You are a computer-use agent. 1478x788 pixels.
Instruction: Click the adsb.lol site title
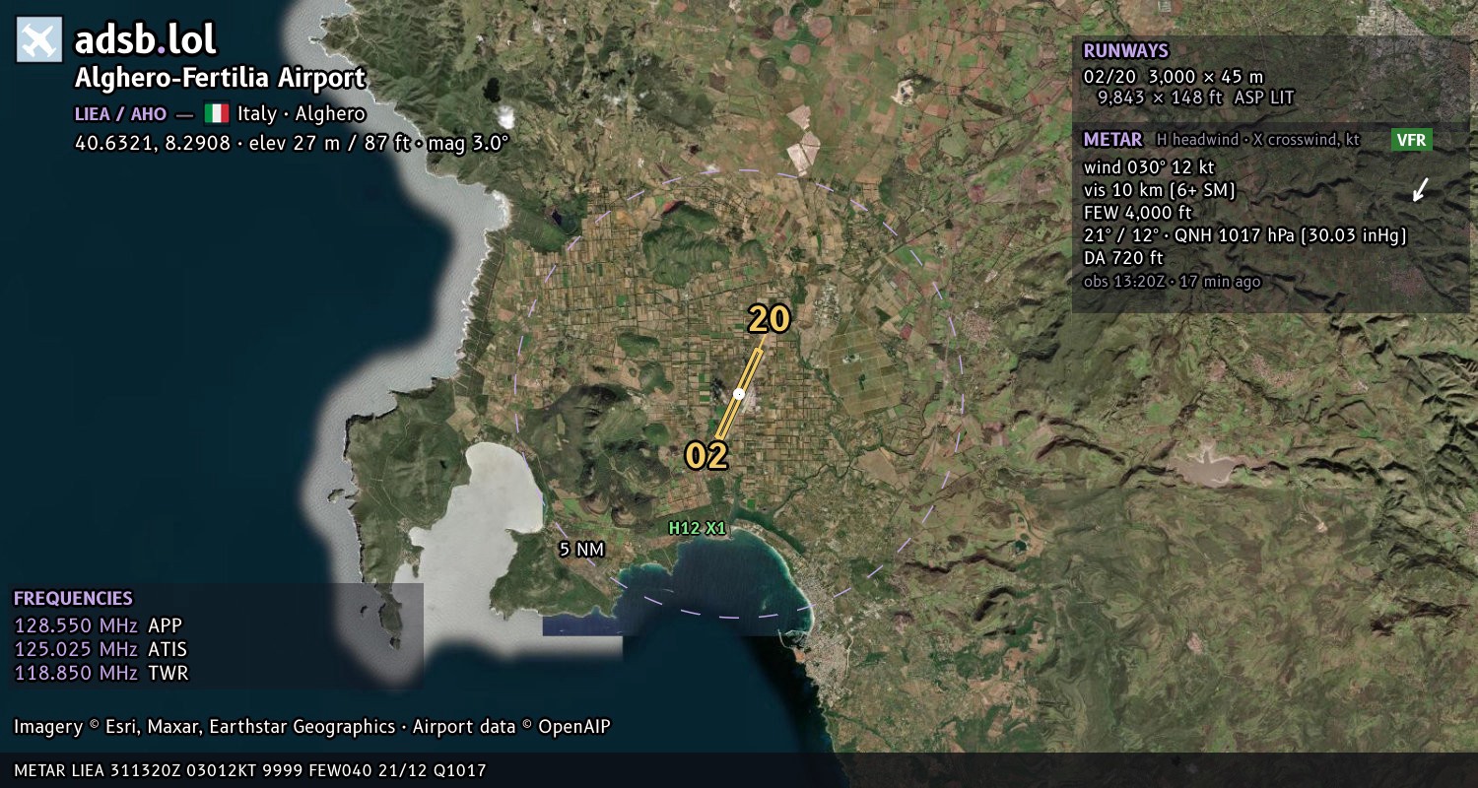145,40
